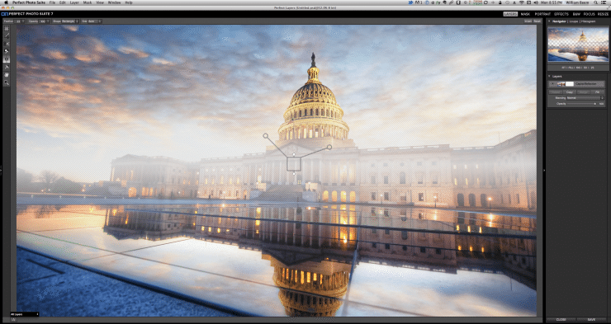Open the Window menu
The image size is (611, 324).
click(x=114, y=2)
